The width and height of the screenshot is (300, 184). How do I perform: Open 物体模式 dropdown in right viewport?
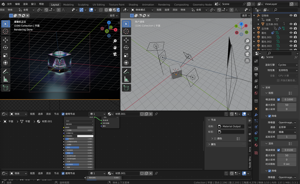coord(142,10)
